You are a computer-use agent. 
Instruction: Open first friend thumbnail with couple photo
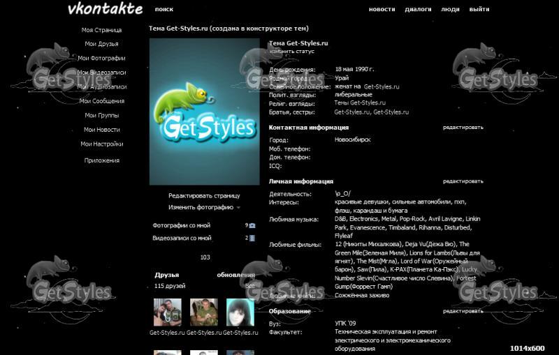tap(167, 312)
